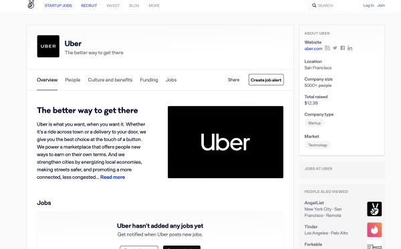Click the Startup company type tag

point(314,123)
